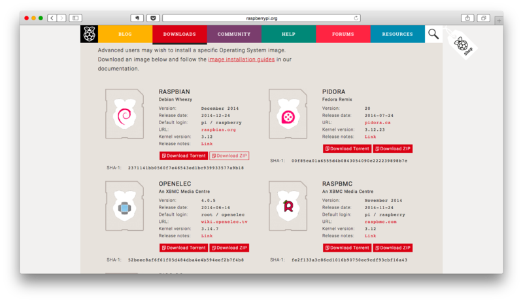Screen dimensions: 523x302
Task: Click the RASPBMC heading
Action: 337,184
